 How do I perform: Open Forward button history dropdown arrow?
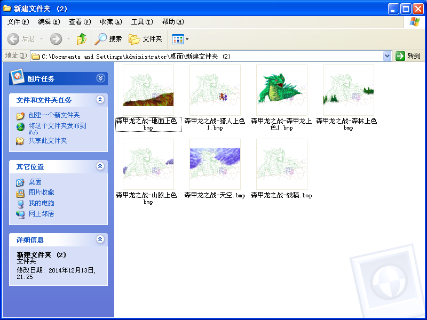point(69,39)
